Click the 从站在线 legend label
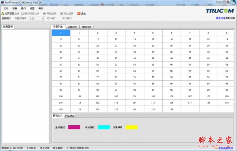This screenshot has width=237, height=151. click(x=90, y=127)
